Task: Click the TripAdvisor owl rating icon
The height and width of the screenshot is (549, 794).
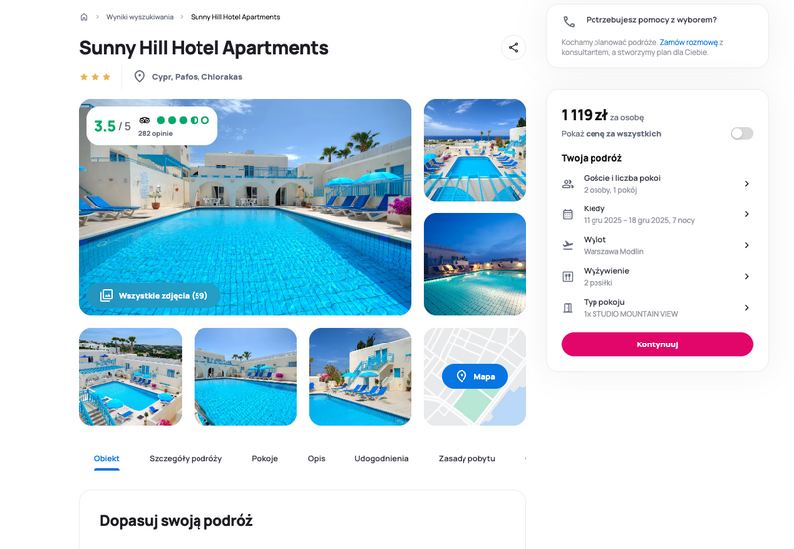Action: pyautogui.click(x=144, y=120)
